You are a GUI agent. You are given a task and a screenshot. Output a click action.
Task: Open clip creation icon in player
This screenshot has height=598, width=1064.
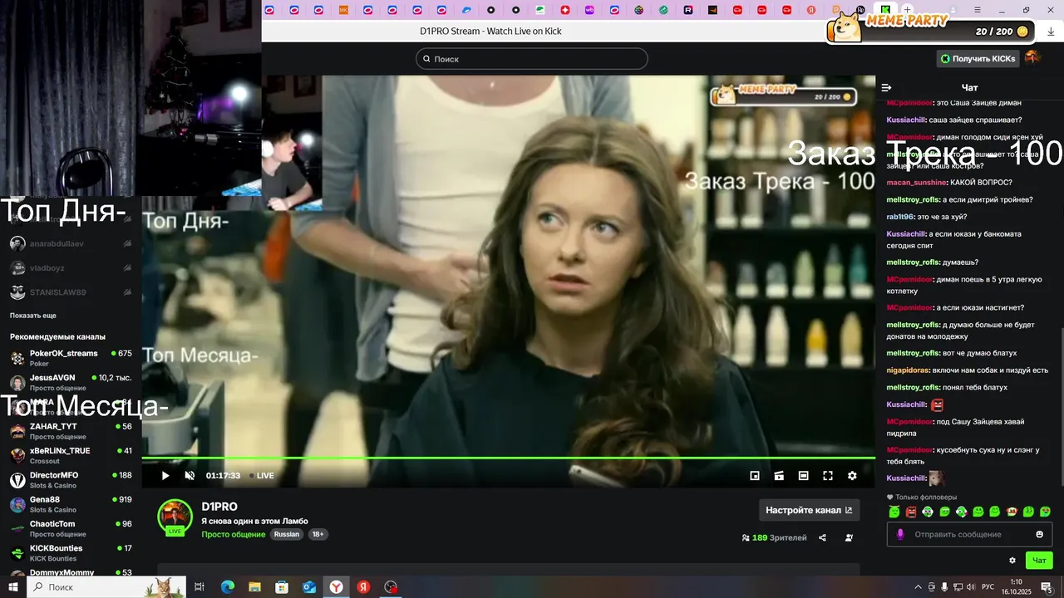779,476
